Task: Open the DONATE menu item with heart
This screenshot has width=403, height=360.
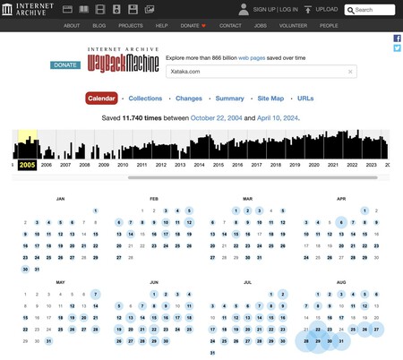Action: 193,26
